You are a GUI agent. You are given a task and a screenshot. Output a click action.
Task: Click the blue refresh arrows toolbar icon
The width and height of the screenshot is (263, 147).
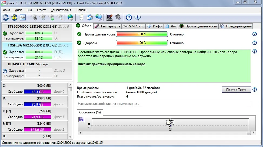[x=6, y=17]
